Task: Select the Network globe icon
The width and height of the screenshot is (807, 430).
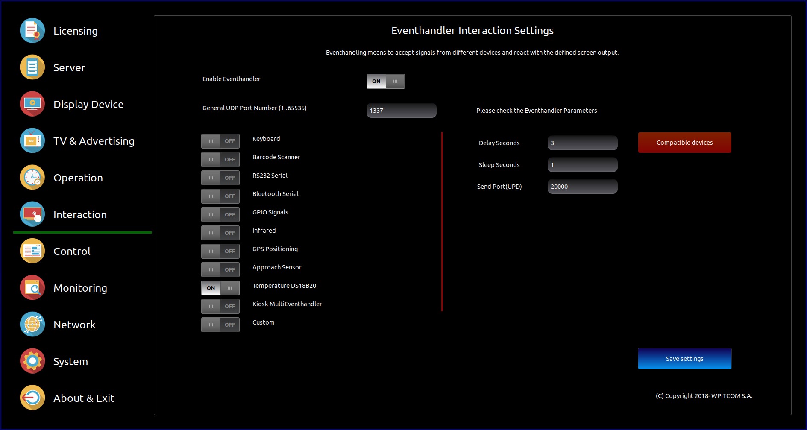Action: tap(32, 325)
